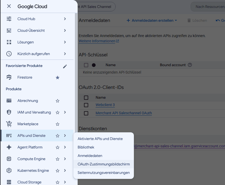Viewport: 225px width, 185px height.
Task: Open the Weitere Informationen link
Action: pyautogui.click(x=97, y=41)
